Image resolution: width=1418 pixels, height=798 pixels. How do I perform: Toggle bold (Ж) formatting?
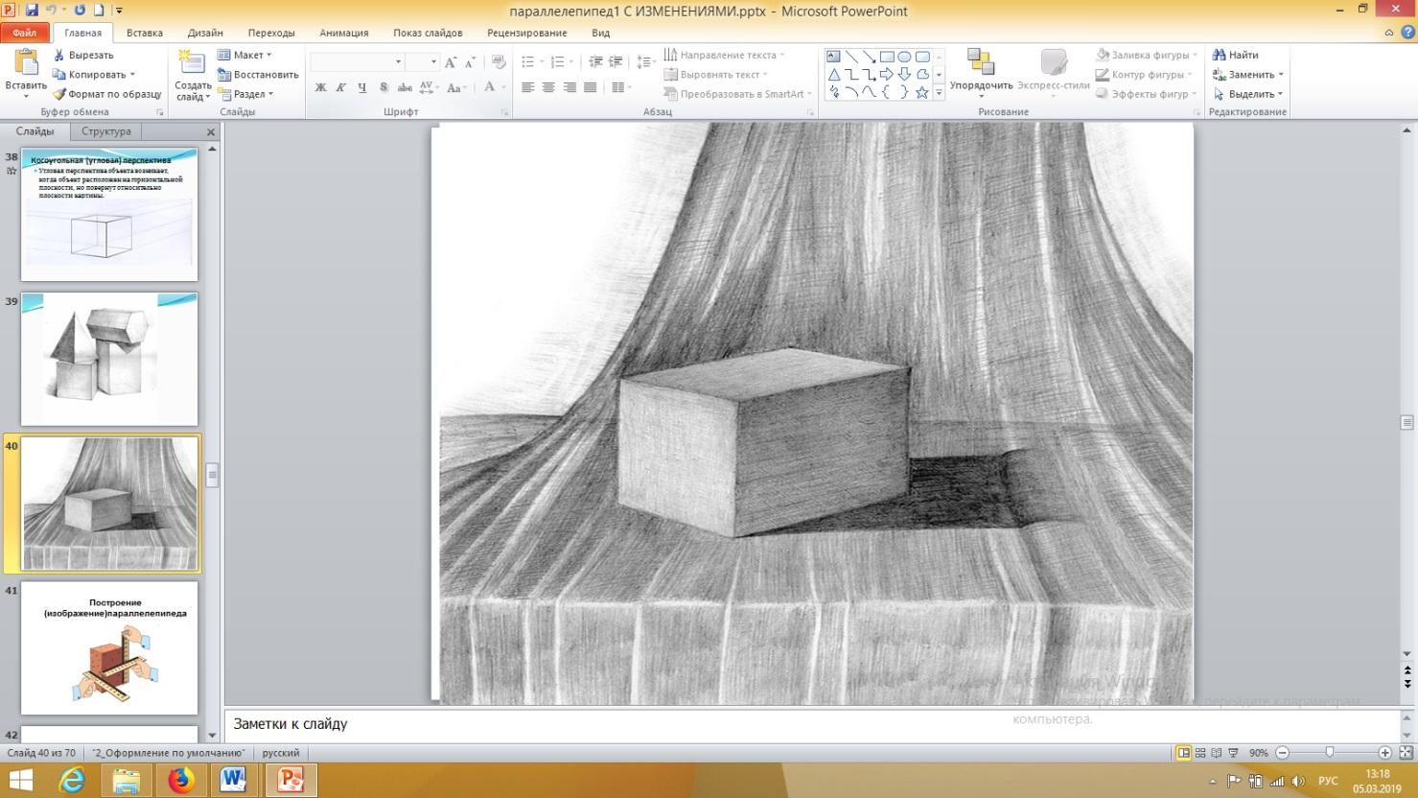click(320, 87)
